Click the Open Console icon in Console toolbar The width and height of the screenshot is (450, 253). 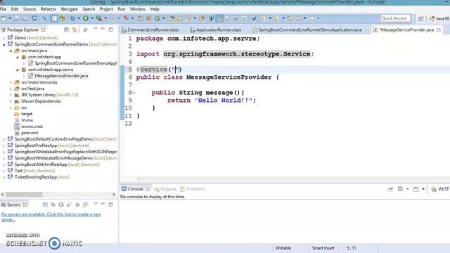[416, 189]
